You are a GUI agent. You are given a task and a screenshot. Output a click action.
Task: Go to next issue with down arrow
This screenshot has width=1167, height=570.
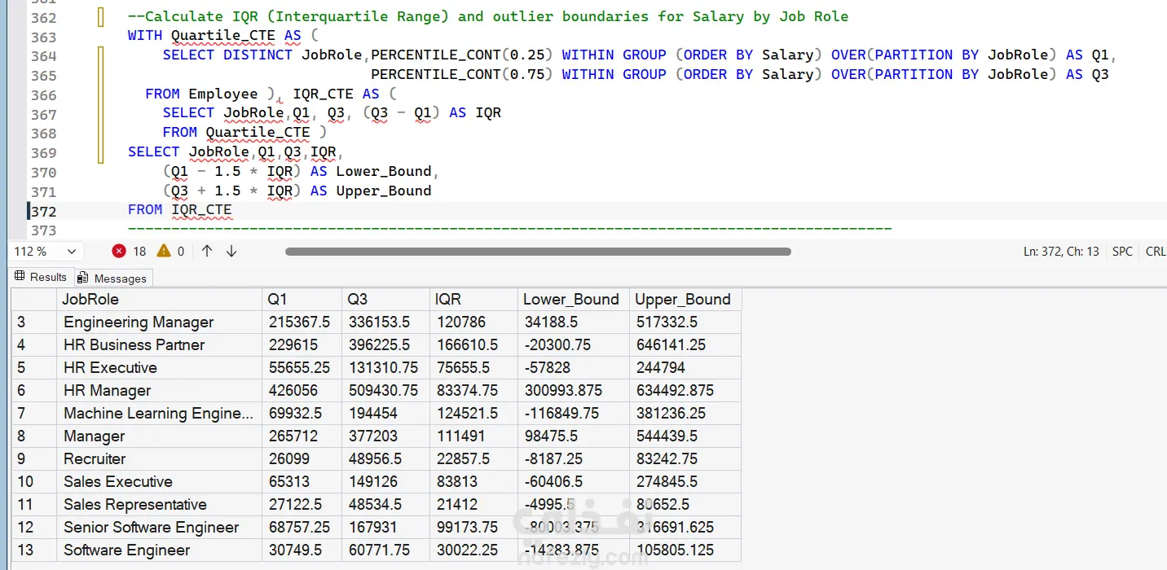coord(231,251)
